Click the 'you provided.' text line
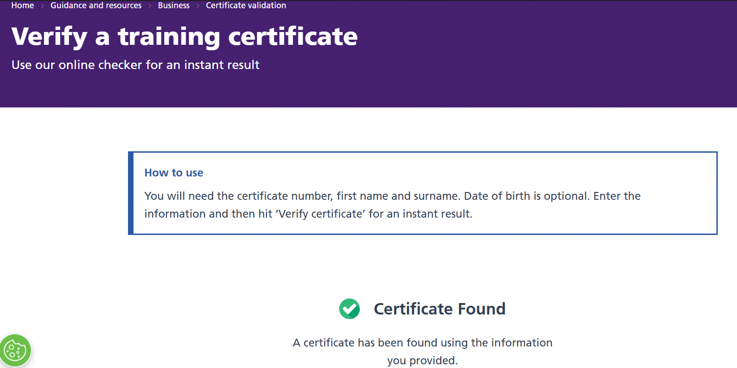 point(422,361)
